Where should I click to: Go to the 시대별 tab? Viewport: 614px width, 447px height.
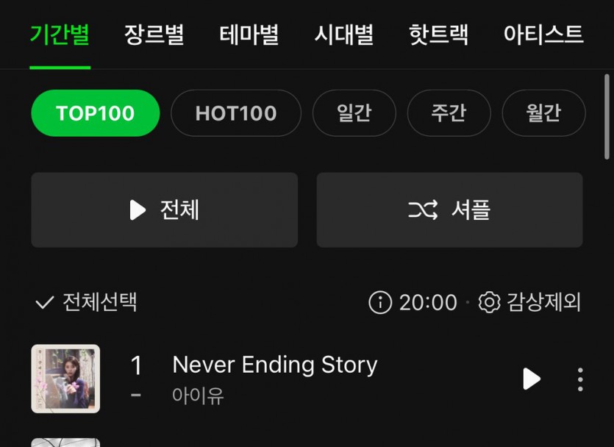(344, 35)
